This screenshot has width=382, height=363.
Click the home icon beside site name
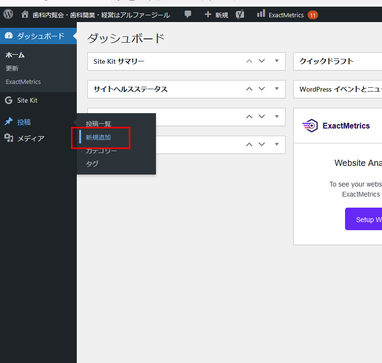point(25,14)
